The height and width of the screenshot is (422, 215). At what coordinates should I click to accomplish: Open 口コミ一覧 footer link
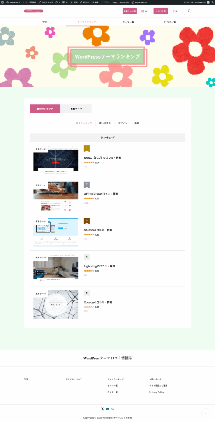[x=113, y=392]
